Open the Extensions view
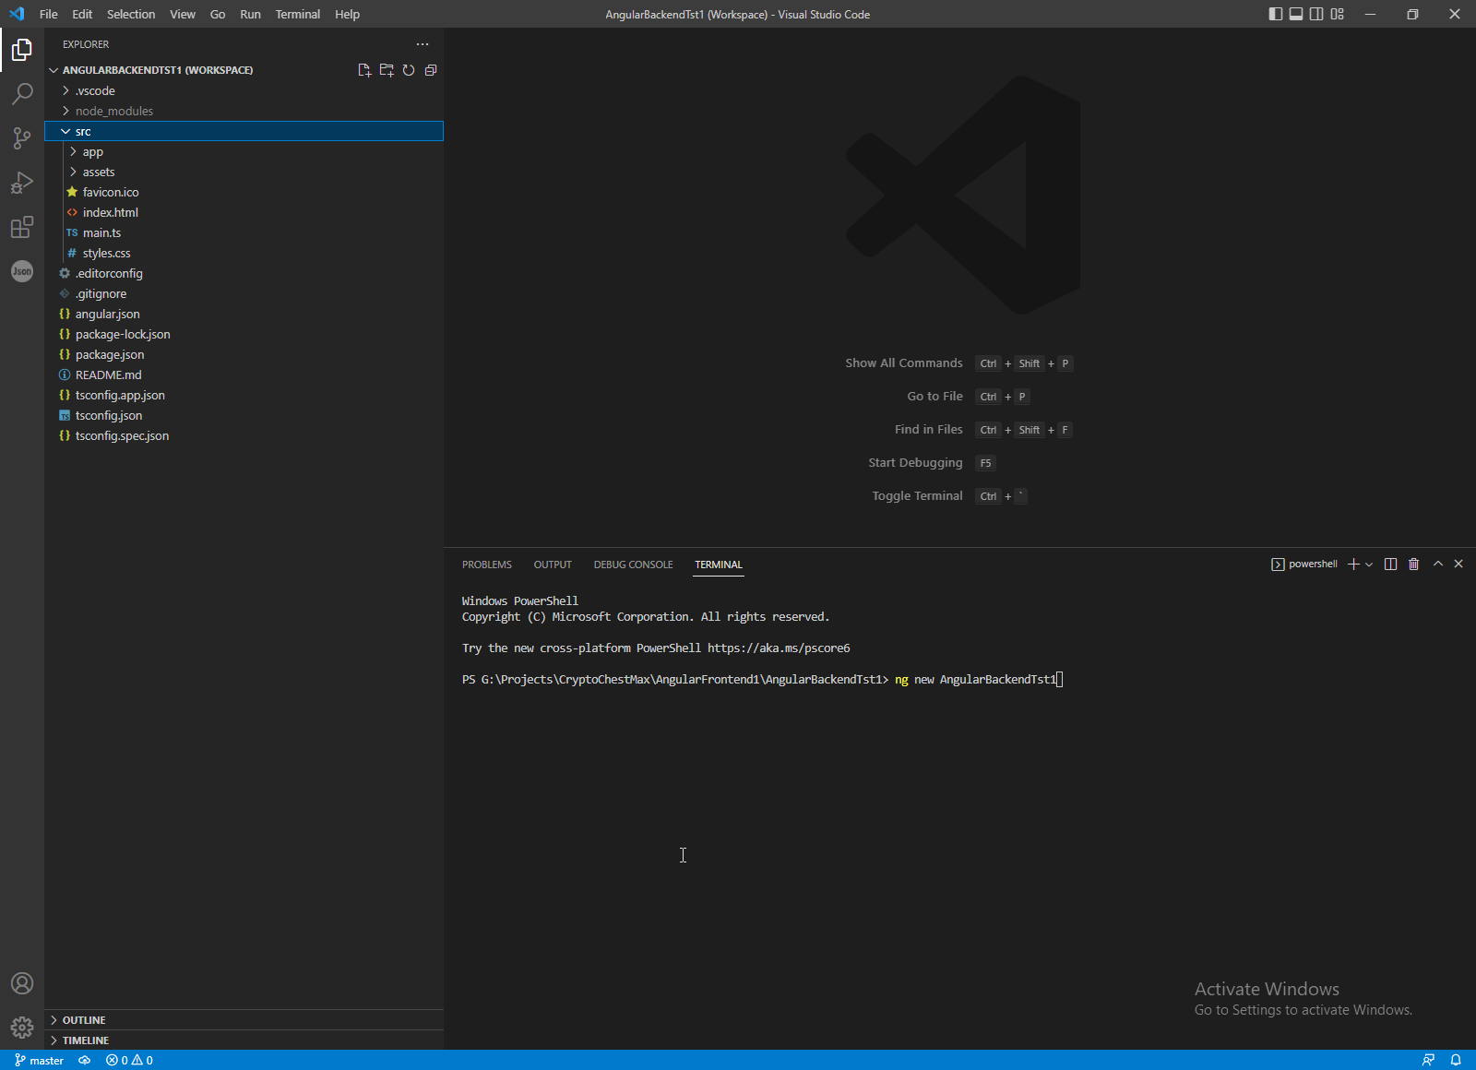 22,227
